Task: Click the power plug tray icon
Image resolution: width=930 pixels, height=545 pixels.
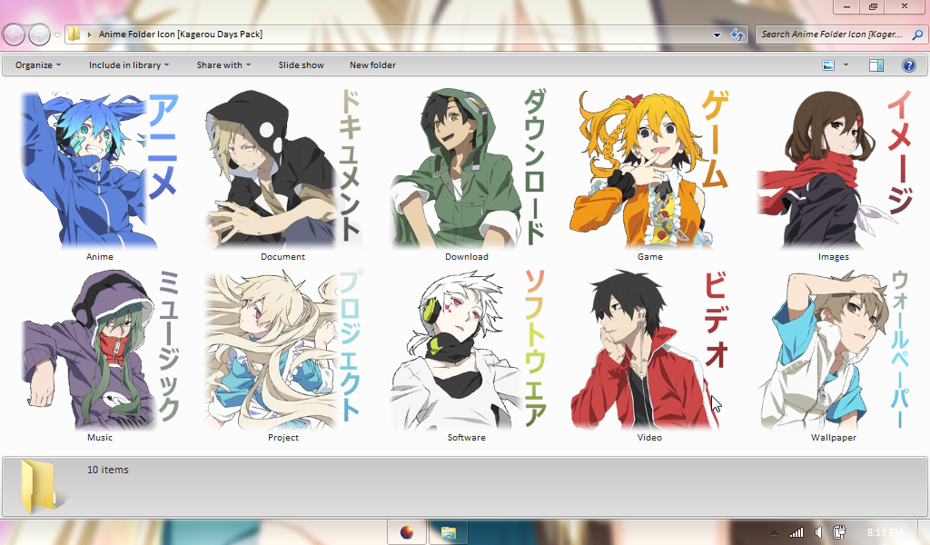Action: (839, 532)
